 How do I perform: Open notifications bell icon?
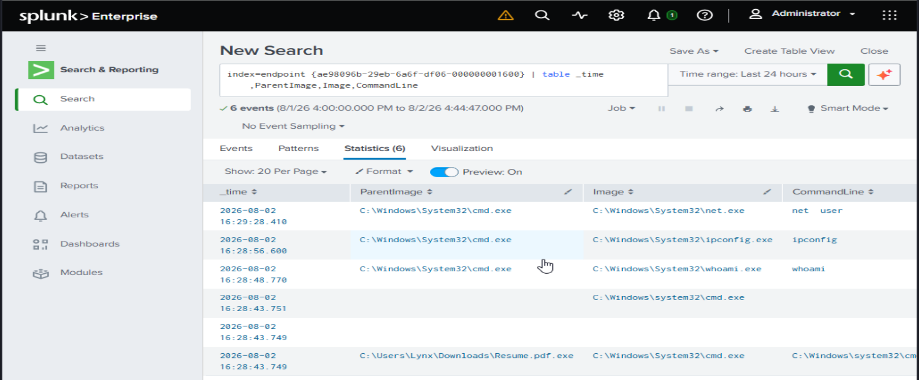[x=653, y=15]
